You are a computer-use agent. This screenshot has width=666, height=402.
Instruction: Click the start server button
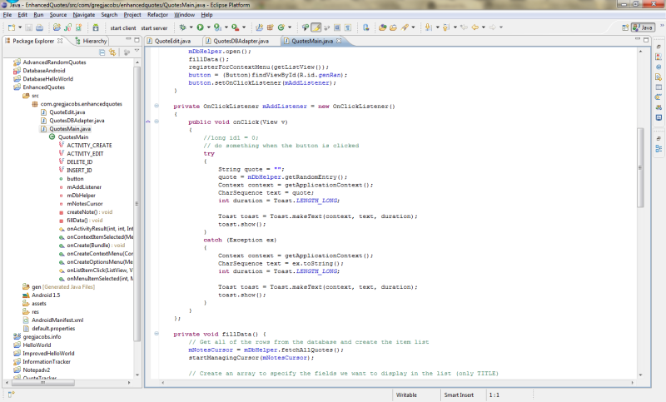pyautogui.click(x=154, y=27)
